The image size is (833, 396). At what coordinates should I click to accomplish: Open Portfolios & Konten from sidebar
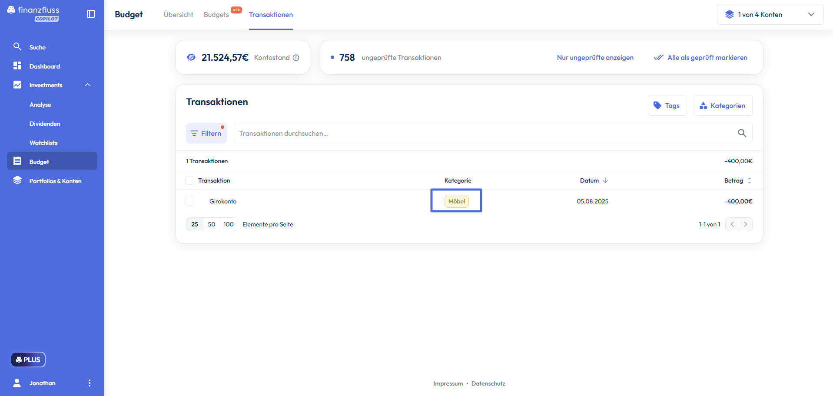[x=55, y=181]
